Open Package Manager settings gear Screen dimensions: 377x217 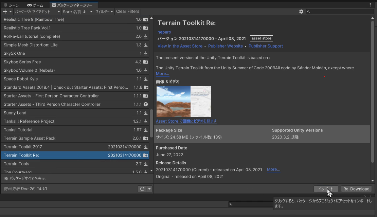[301, 12]
